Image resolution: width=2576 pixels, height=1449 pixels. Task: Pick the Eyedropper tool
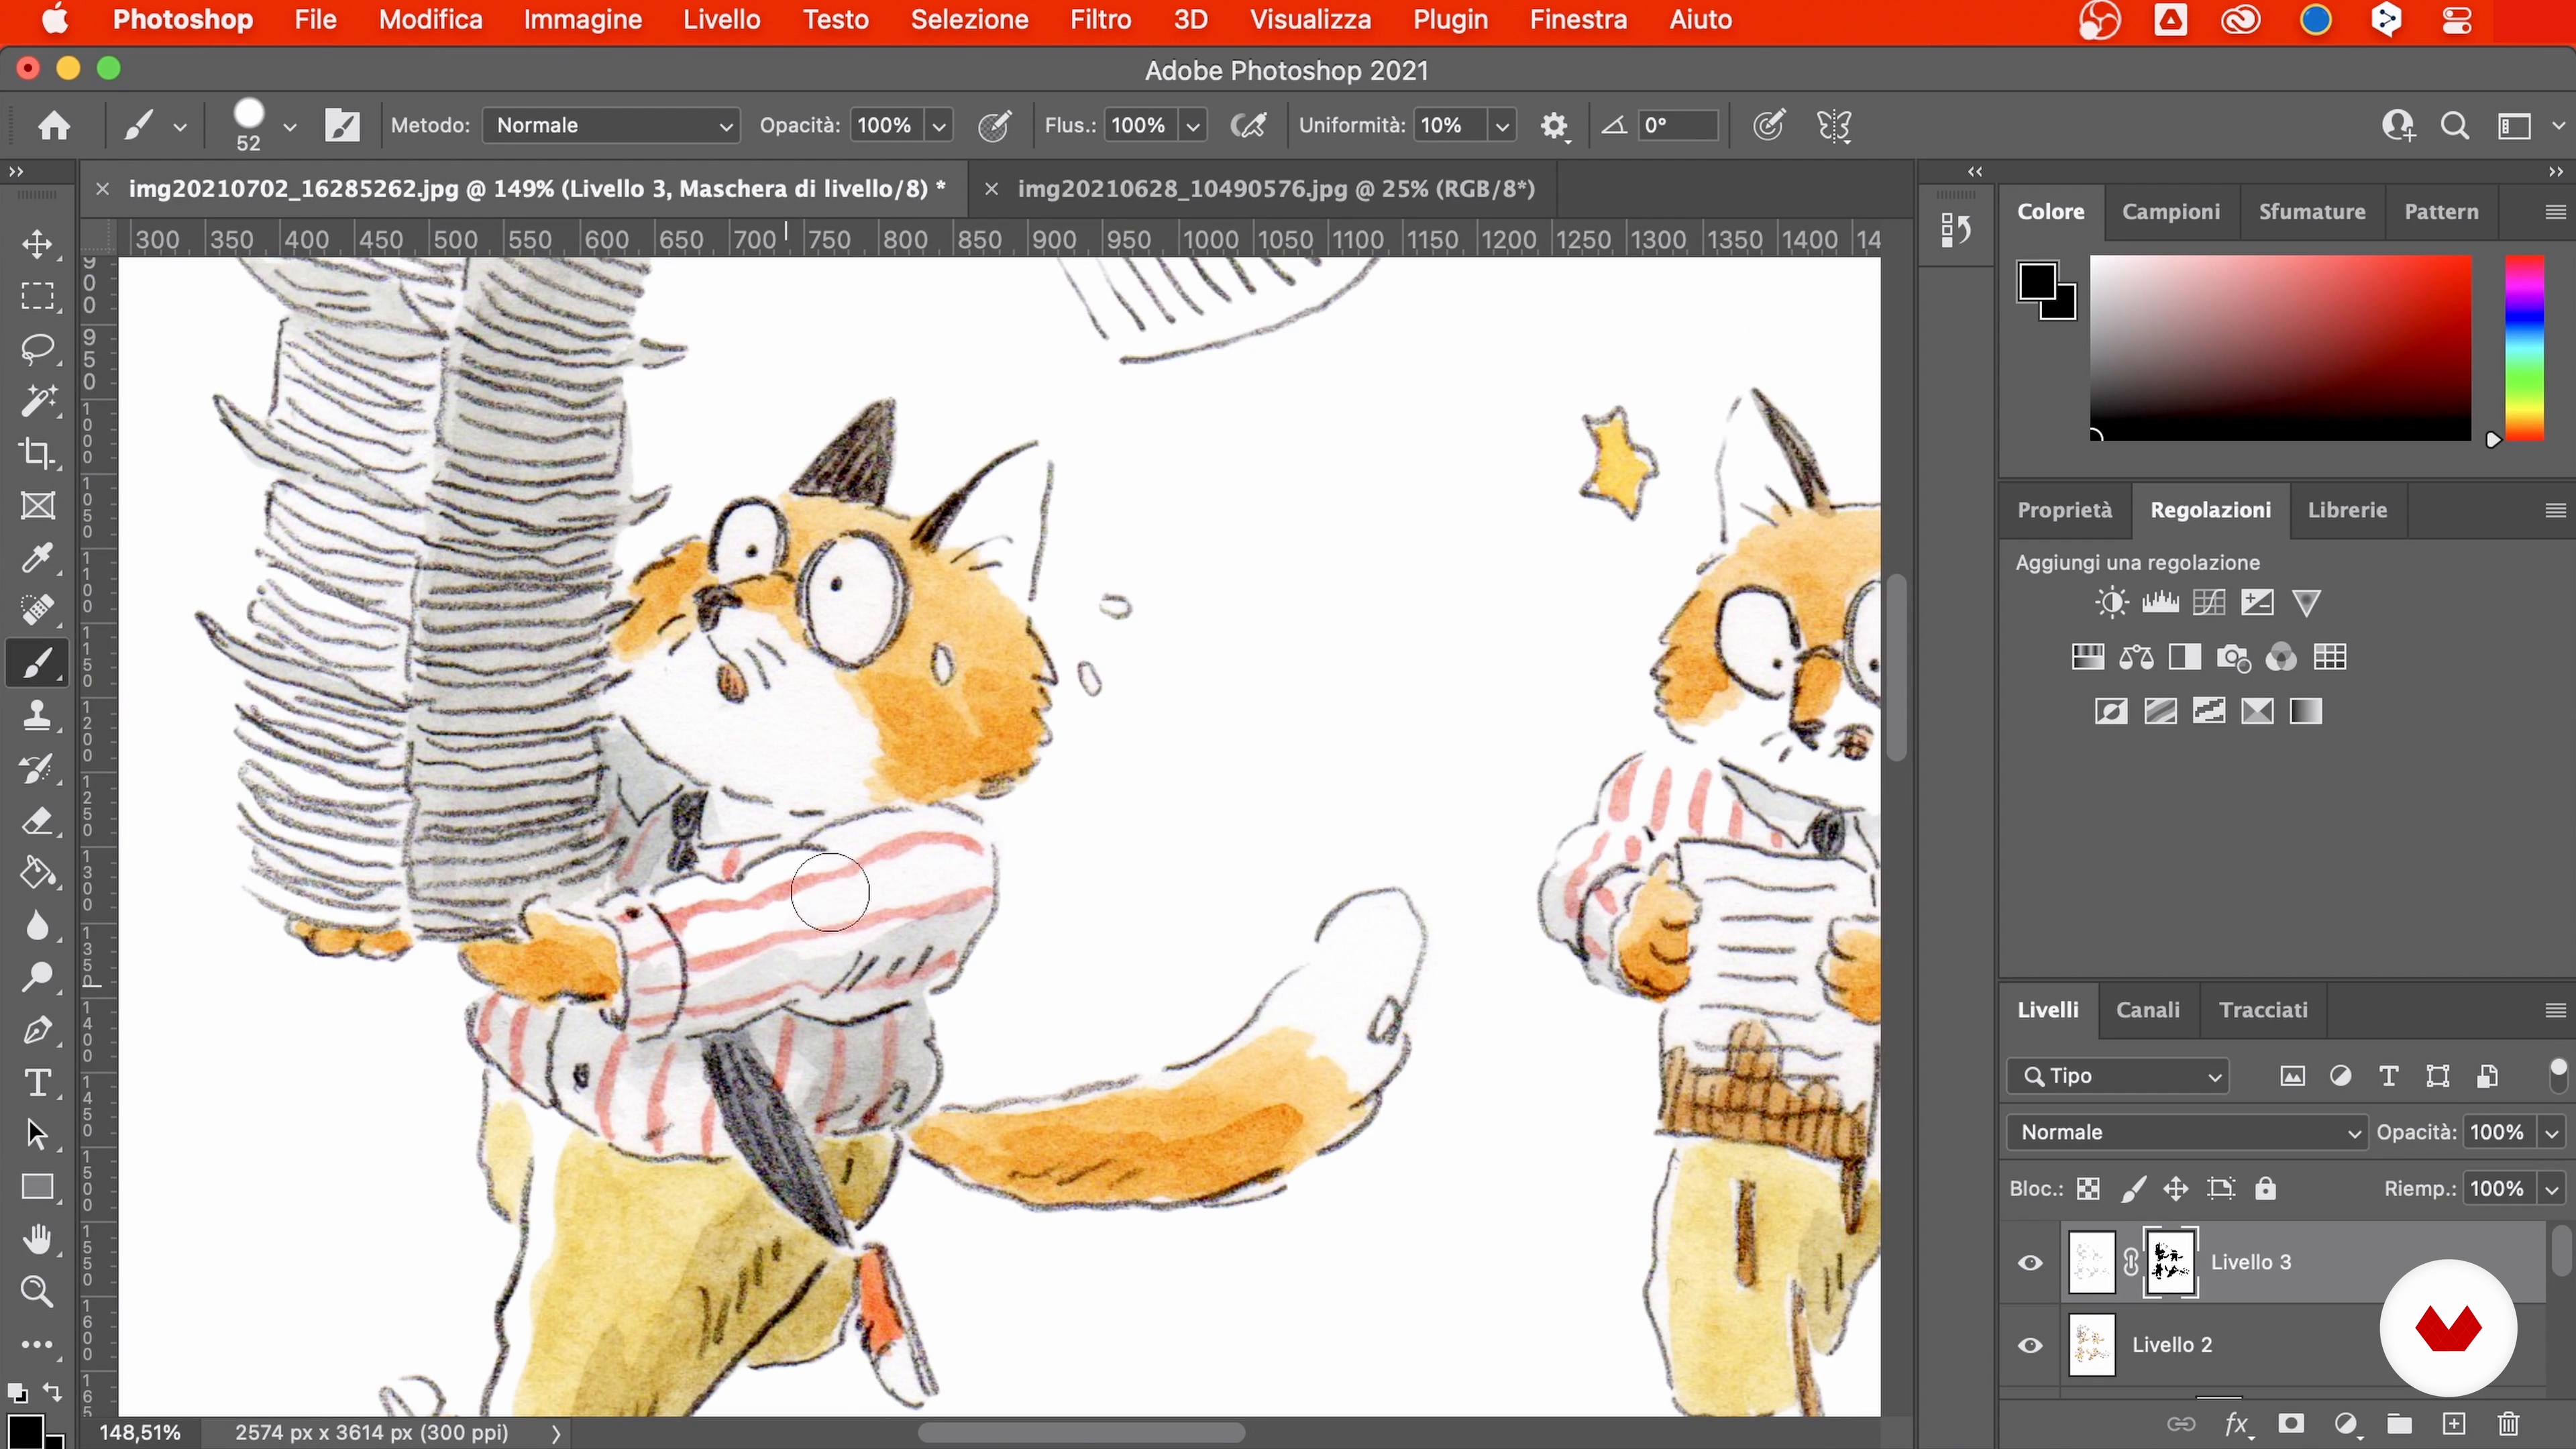(x=38, y=557)
